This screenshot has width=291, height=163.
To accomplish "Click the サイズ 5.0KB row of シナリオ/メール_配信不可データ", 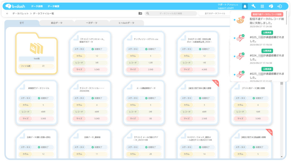I will [90, 70].
